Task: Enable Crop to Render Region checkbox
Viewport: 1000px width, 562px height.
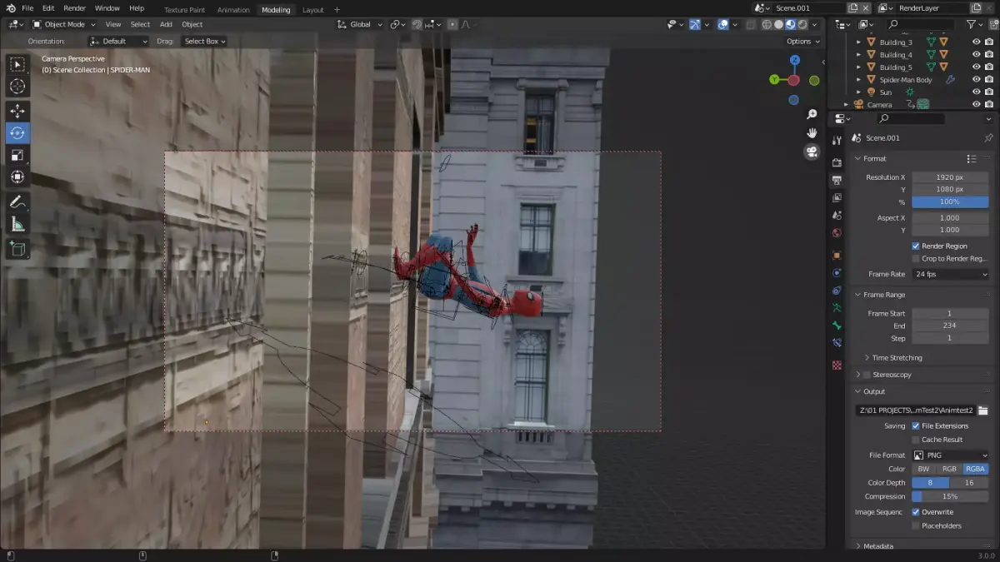Action: click(x=916, y=258)
